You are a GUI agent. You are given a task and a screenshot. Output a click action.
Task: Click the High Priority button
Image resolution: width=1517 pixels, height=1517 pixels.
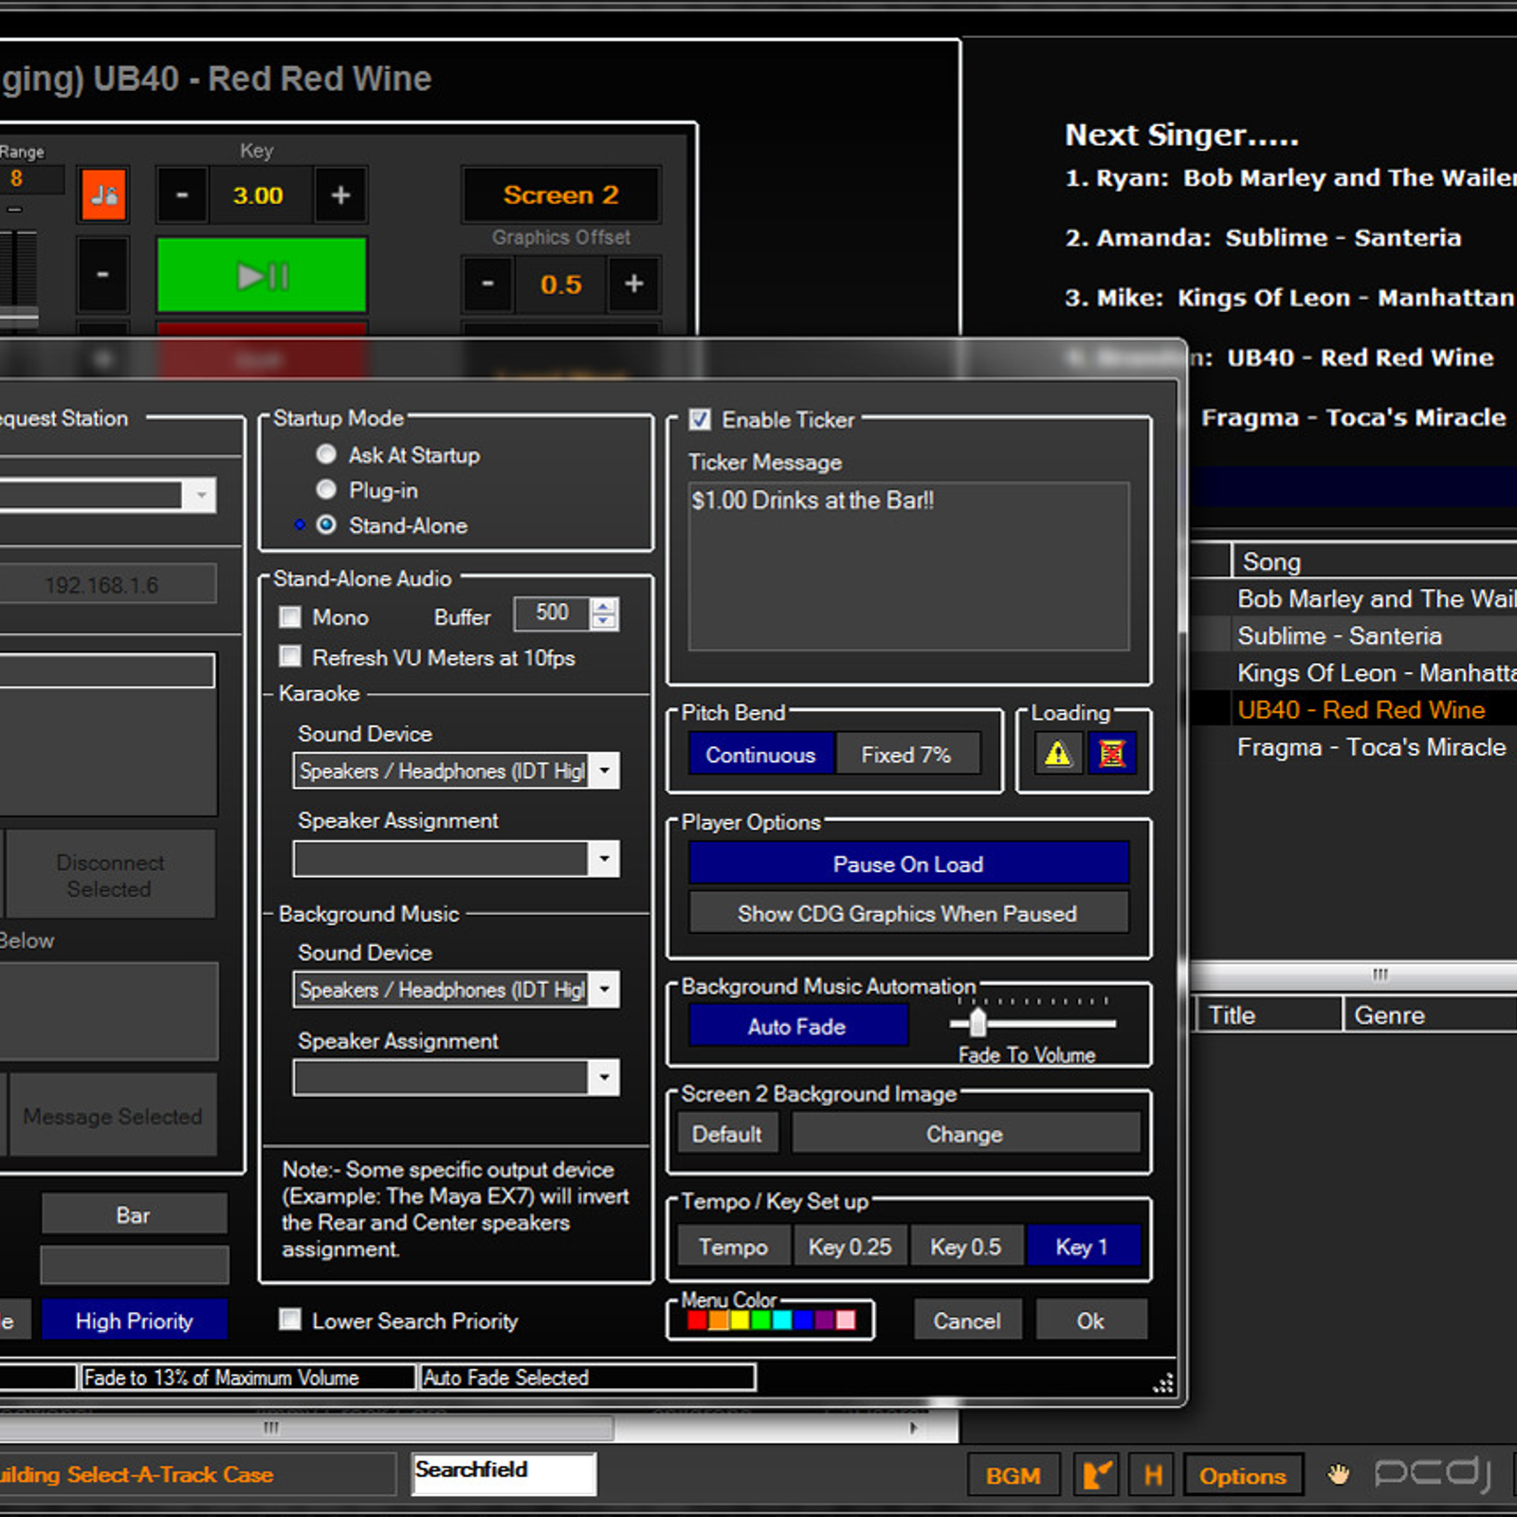pyautogui.click(x=135, y=1321)
